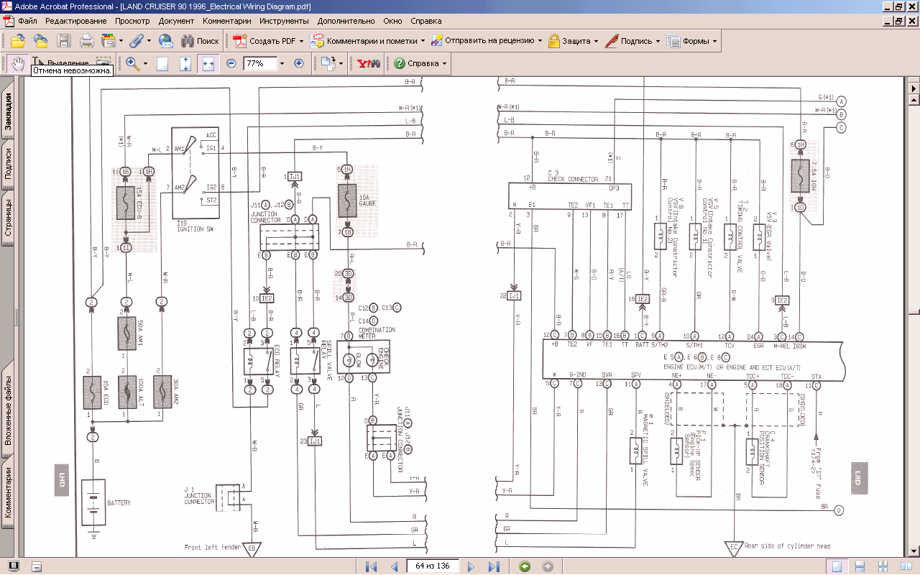Open the Окно menu
920x575 pixels.
(x=393, y=21)
